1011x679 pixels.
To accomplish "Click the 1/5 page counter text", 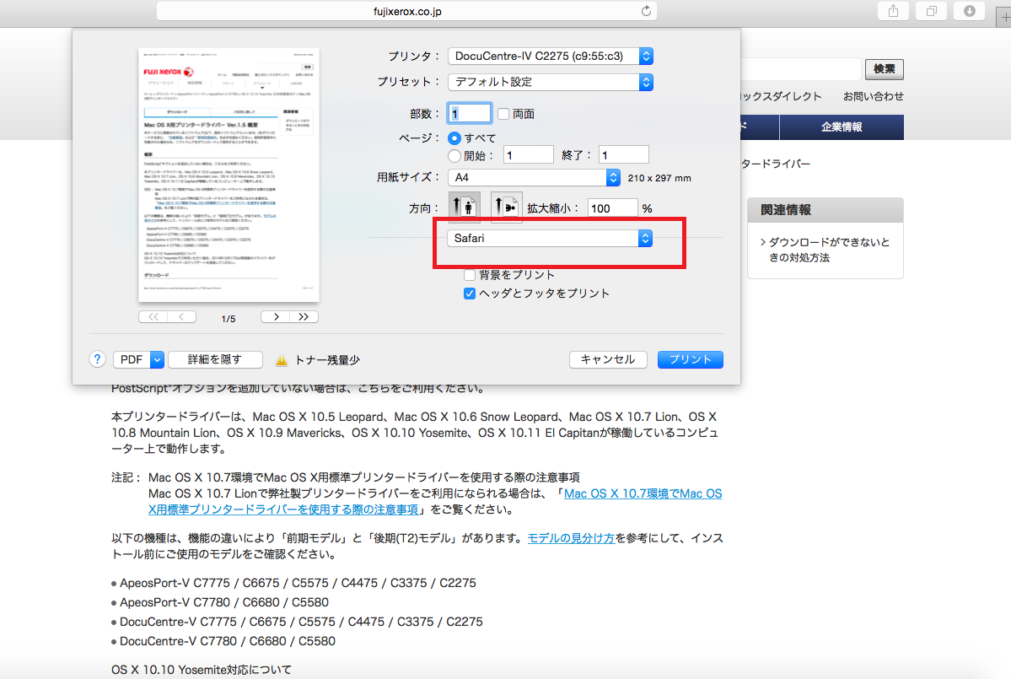I will coord(229,319).
